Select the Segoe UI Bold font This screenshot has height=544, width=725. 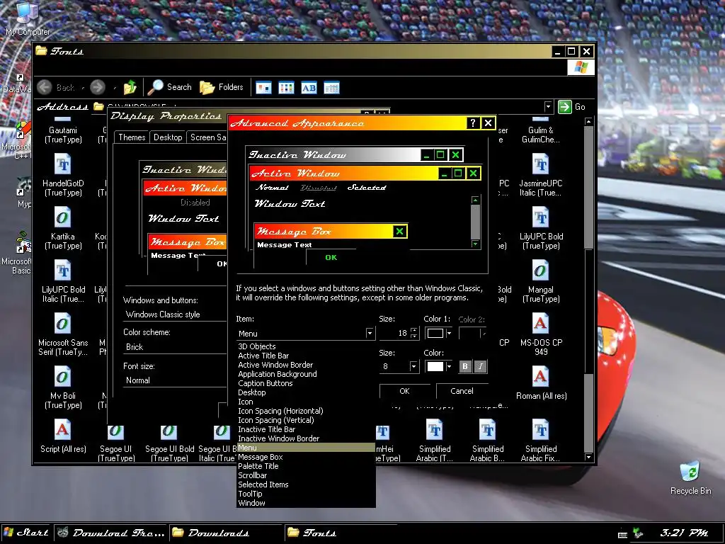pos(170,444)
